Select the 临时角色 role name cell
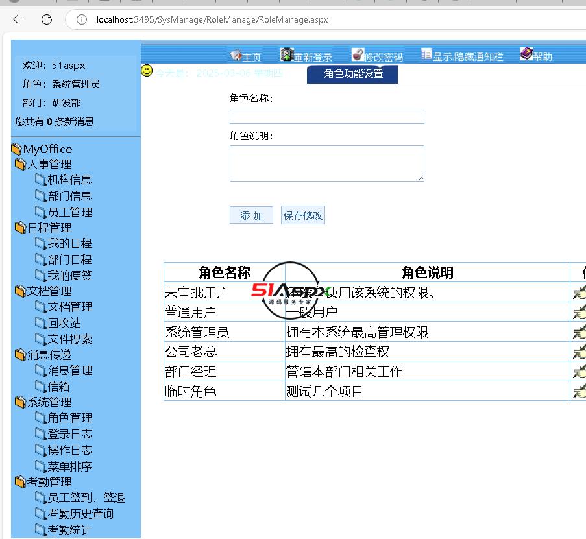 [225, 391]
